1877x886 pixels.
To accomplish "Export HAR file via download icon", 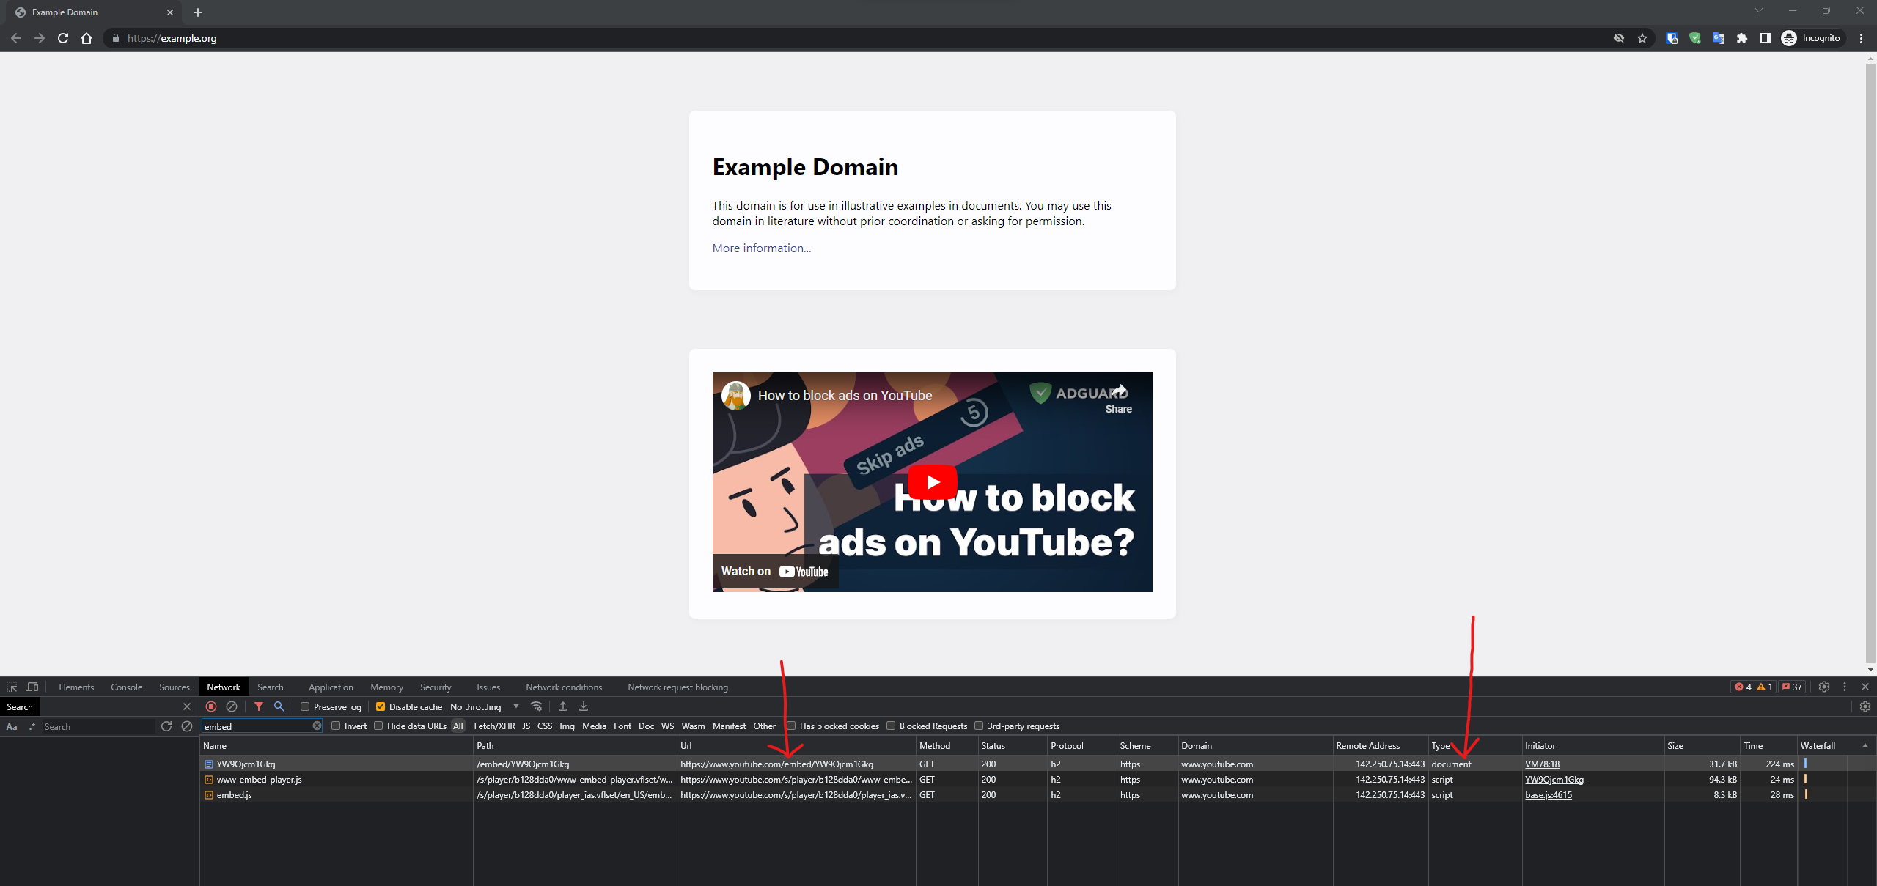I will coord(583,706).
